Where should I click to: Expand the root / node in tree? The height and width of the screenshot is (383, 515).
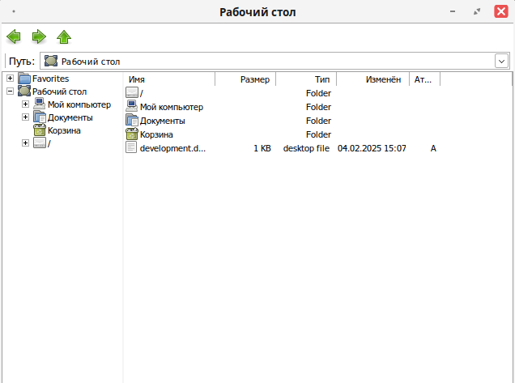click(25, 143)
